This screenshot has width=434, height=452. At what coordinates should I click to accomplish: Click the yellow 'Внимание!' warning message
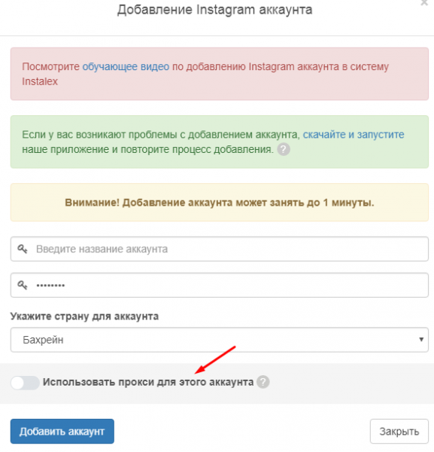220,203
